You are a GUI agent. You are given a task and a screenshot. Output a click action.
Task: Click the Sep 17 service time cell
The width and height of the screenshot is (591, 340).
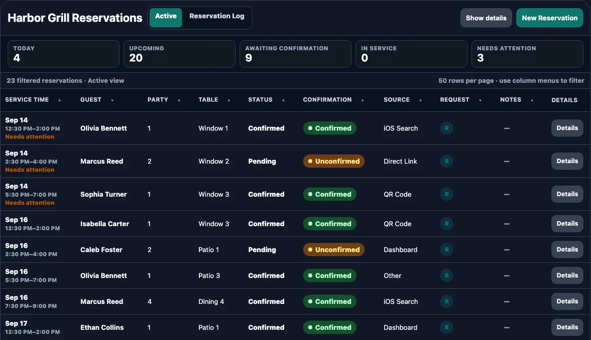point(33,328)
